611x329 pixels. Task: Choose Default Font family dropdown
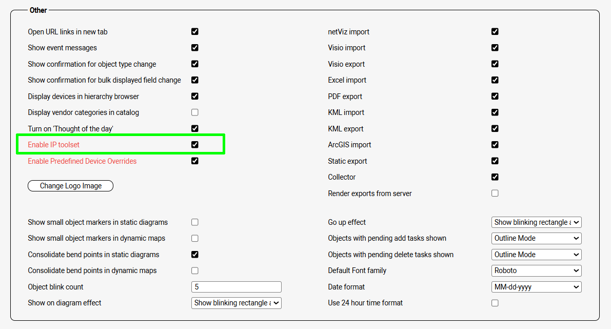click(x=536, y=270)
